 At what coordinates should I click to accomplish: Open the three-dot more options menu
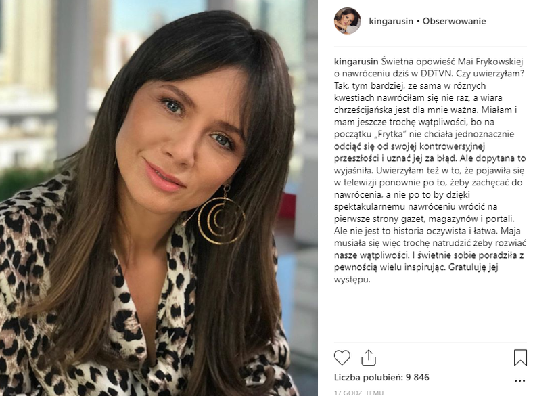coord(519,380)
